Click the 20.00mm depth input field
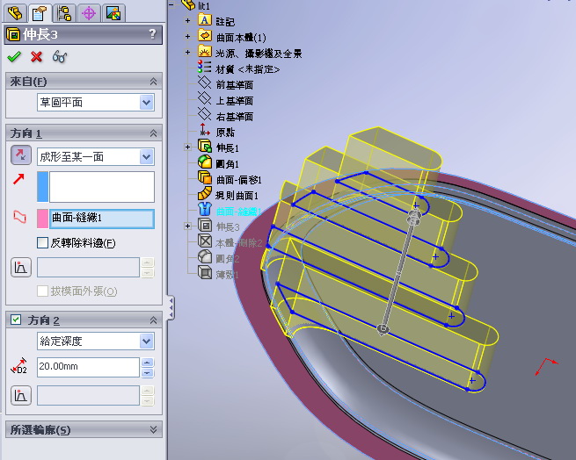Image resolution: width=576 pixels, height=460 pixels. [x=88, y=367]
